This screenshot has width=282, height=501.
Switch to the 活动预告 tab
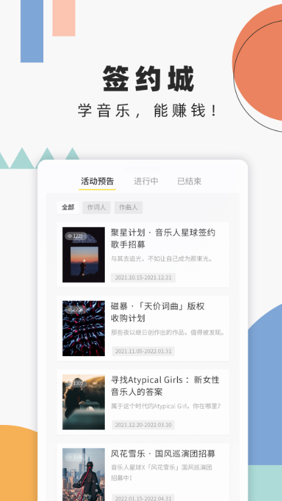97,181
